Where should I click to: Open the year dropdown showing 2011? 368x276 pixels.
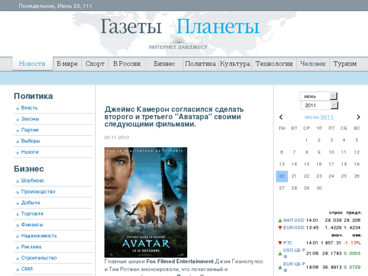click(319, 105)
